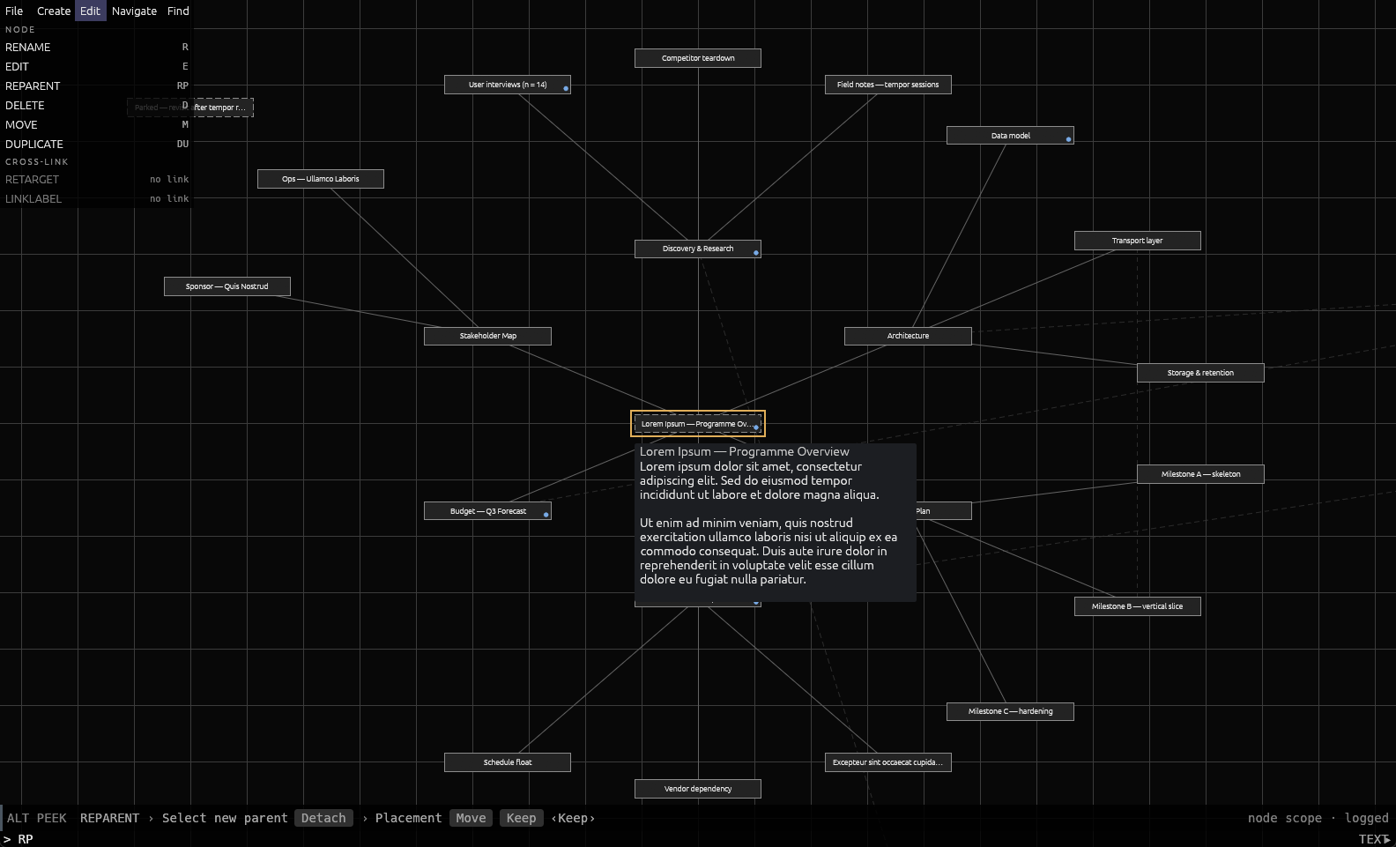Click the note dot on Budget Q3 Forecast node
Screen dimensions: 1396x847
click(x=546, y=515)
